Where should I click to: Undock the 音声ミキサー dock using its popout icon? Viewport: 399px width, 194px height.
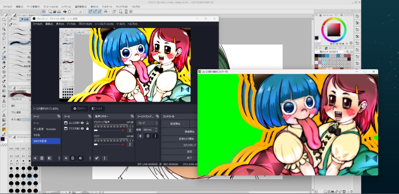132,116
